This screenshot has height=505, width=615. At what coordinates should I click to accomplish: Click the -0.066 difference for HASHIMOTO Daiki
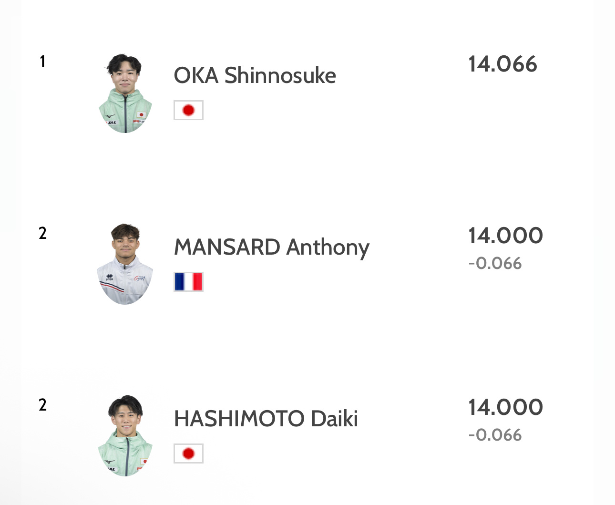click(x=495, y=435)
